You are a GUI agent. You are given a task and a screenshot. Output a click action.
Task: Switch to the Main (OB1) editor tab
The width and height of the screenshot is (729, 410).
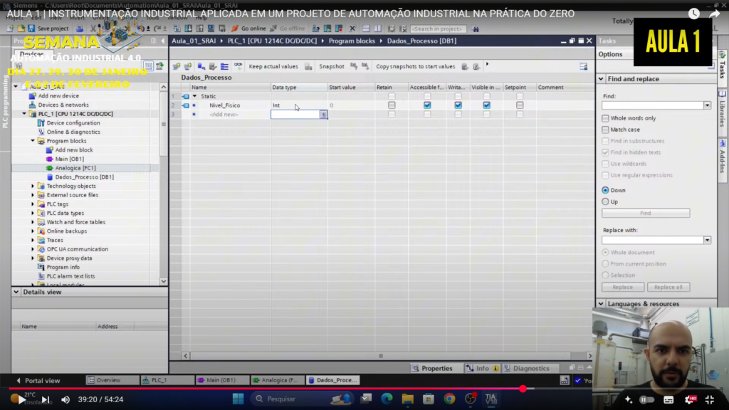221,380
